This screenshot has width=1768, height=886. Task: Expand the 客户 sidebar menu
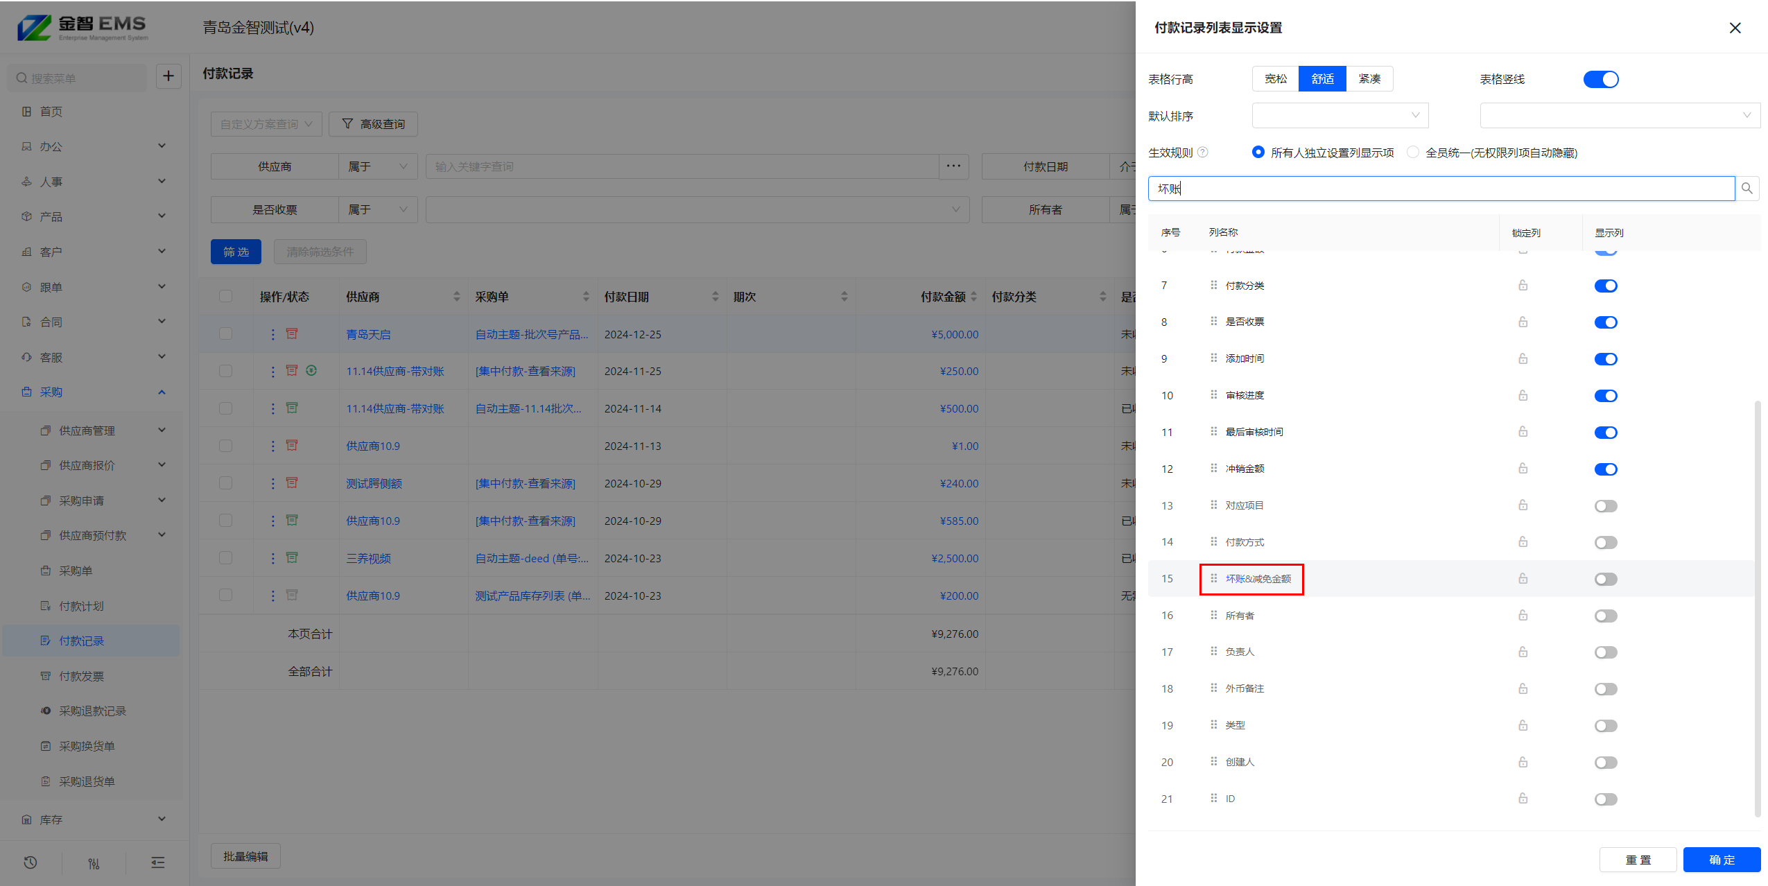[94, 252]
